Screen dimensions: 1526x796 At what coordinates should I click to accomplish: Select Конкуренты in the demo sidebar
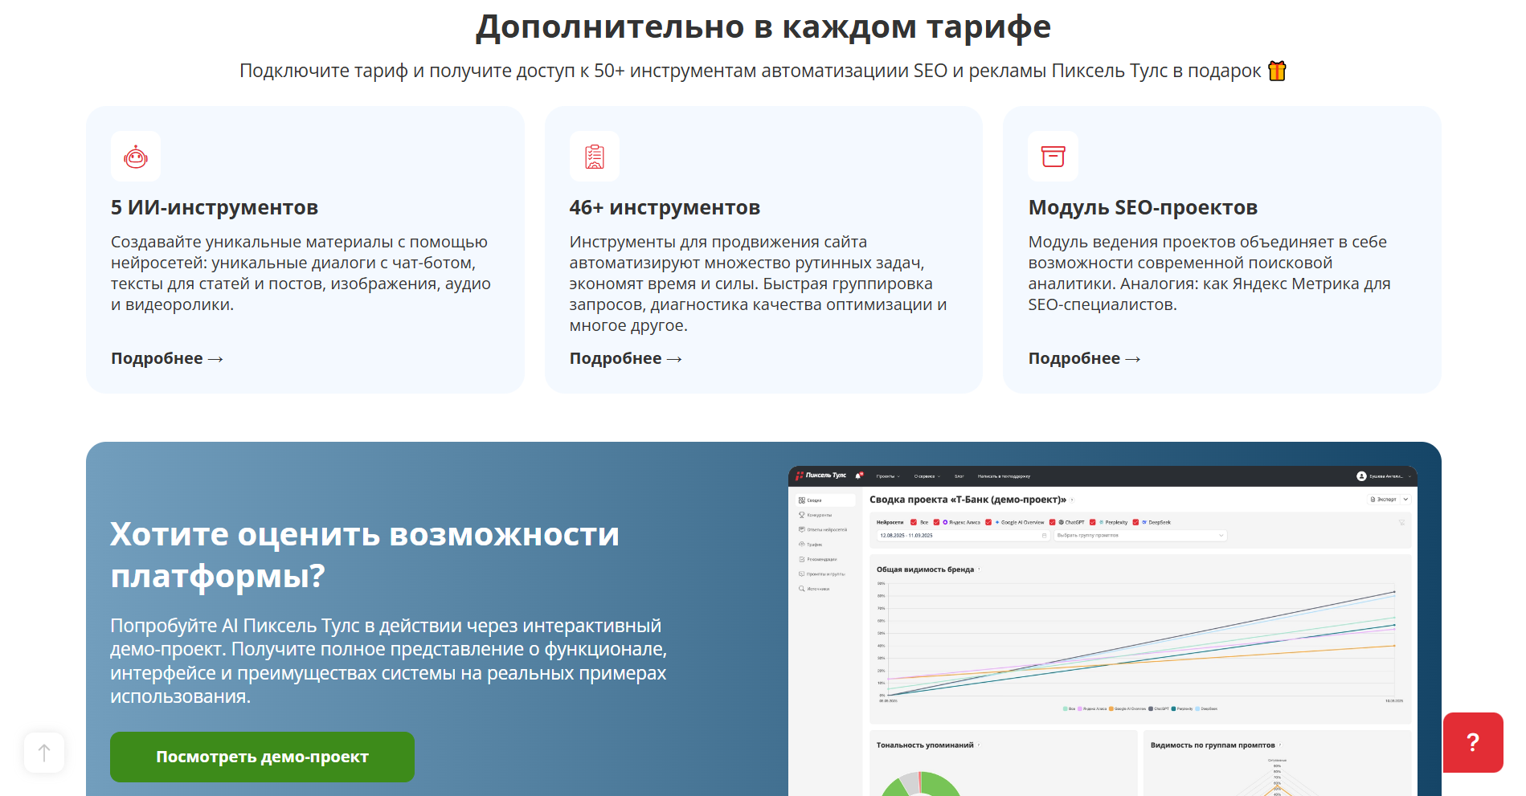818,515
